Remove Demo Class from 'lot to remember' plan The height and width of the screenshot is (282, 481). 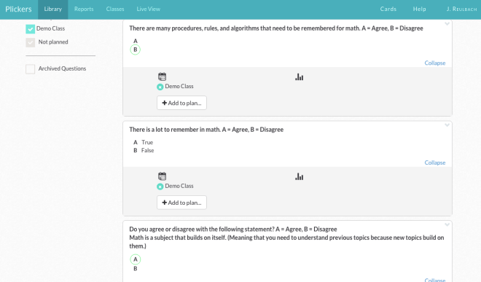[160, 187]
